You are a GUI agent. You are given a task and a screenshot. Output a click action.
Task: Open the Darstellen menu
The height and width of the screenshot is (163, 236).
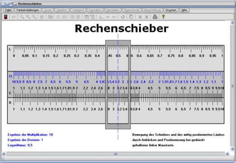coord(113,10)
